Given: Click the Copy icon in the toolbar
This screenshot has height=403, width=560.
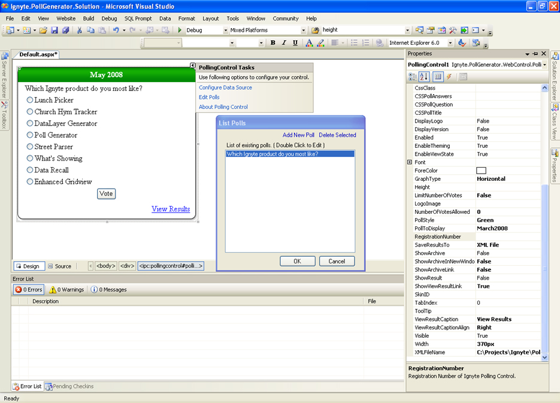Looking at the screenshot, I should (x=90, y=31).
